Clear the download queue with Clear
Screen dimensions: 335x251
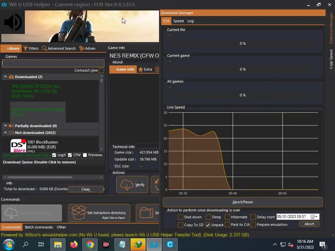tap(86, 189)
